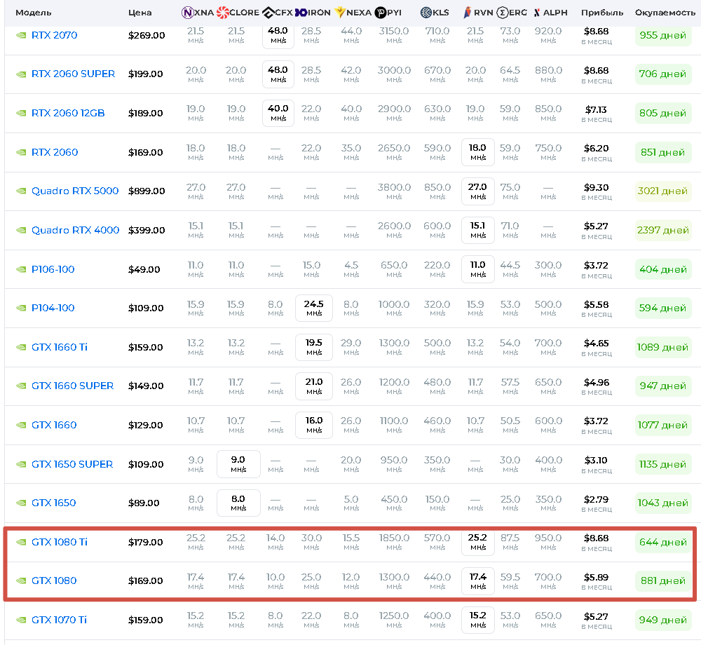Click the ALPH coin icon in header
The image size is (701, 645).
537,13
